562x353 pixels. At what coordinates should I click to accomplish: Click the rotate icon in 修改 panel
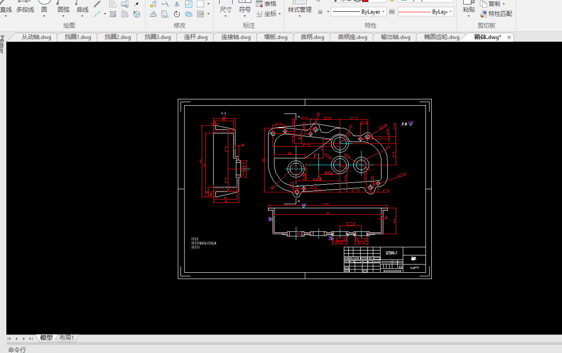(177, 14)
